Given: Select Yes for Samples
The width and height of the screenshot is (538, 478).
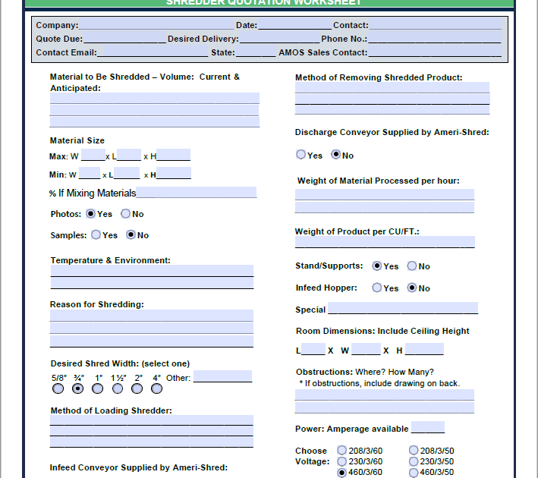Looking at the screenshot, I should [x=96, y=234].
